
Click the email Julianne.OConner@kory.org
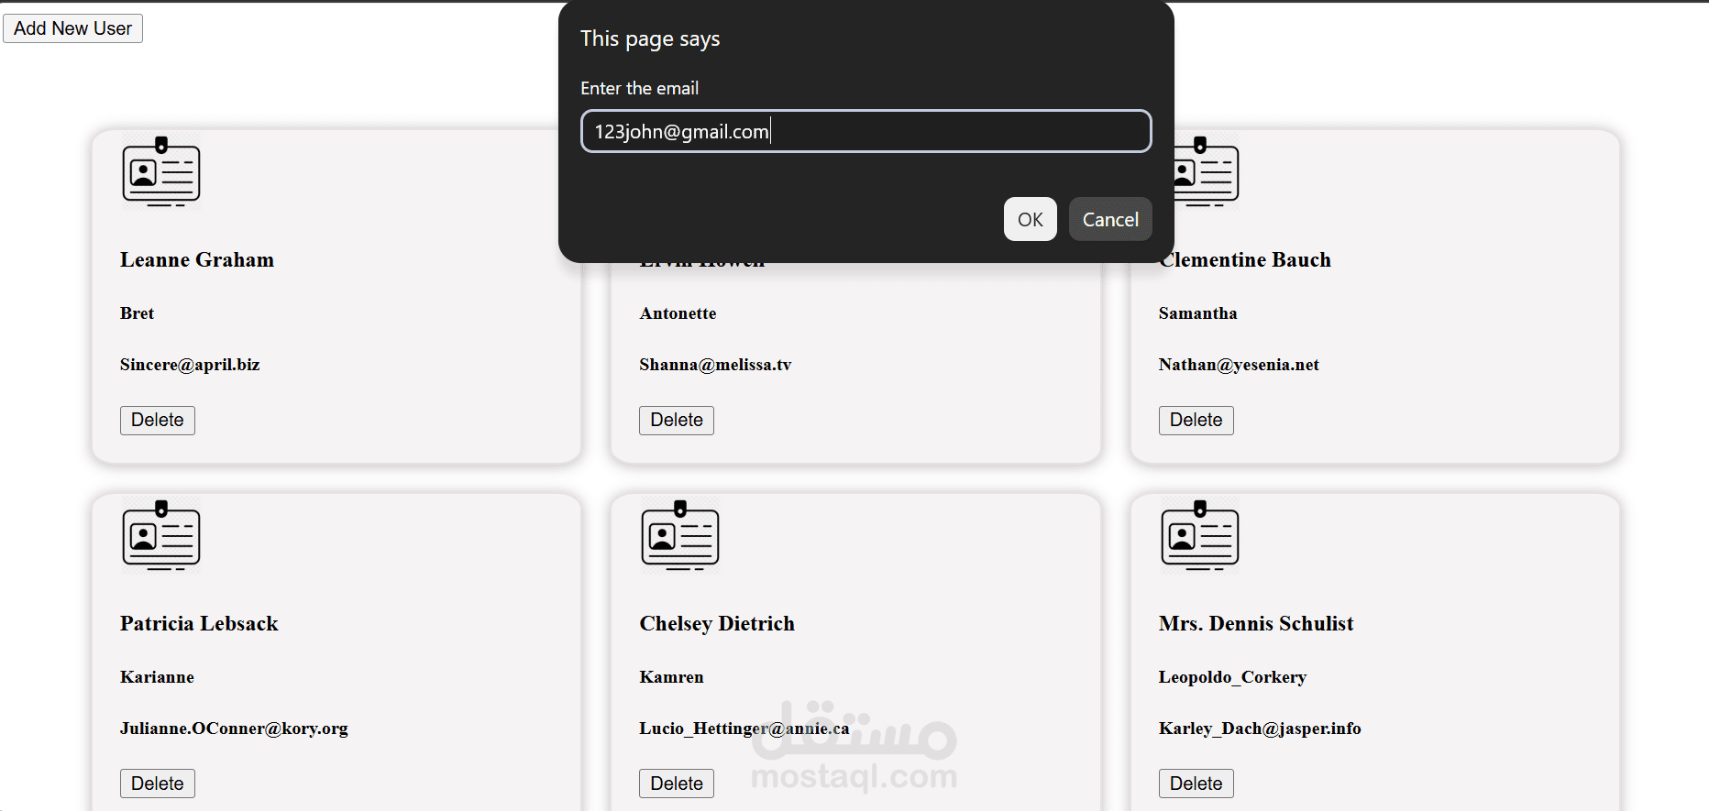[x=234, y=729]
